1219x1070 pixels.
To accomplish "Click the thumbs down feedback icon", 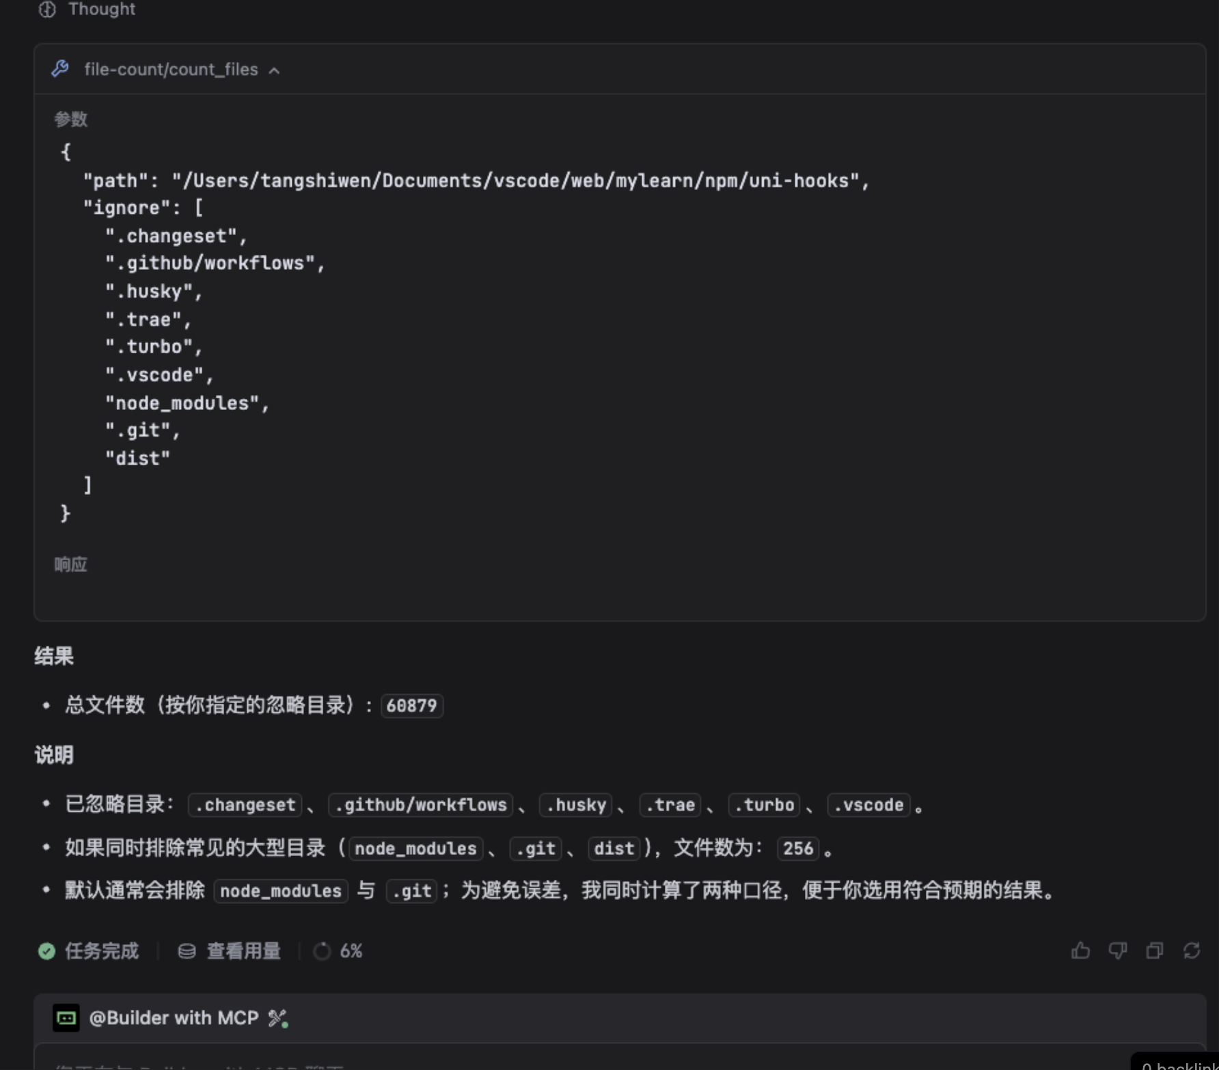I will 1117,950.
